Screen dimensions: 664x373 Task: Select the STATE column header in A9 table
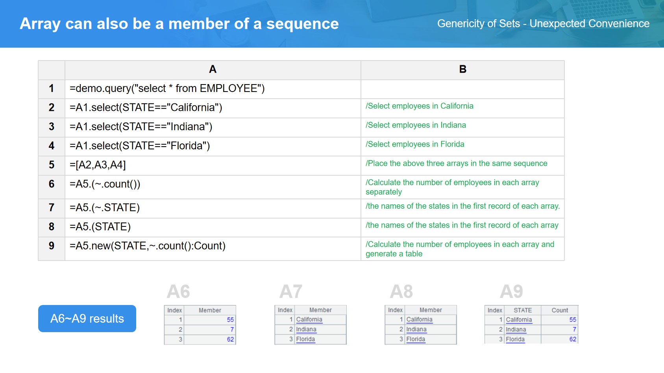coord(522,310)
